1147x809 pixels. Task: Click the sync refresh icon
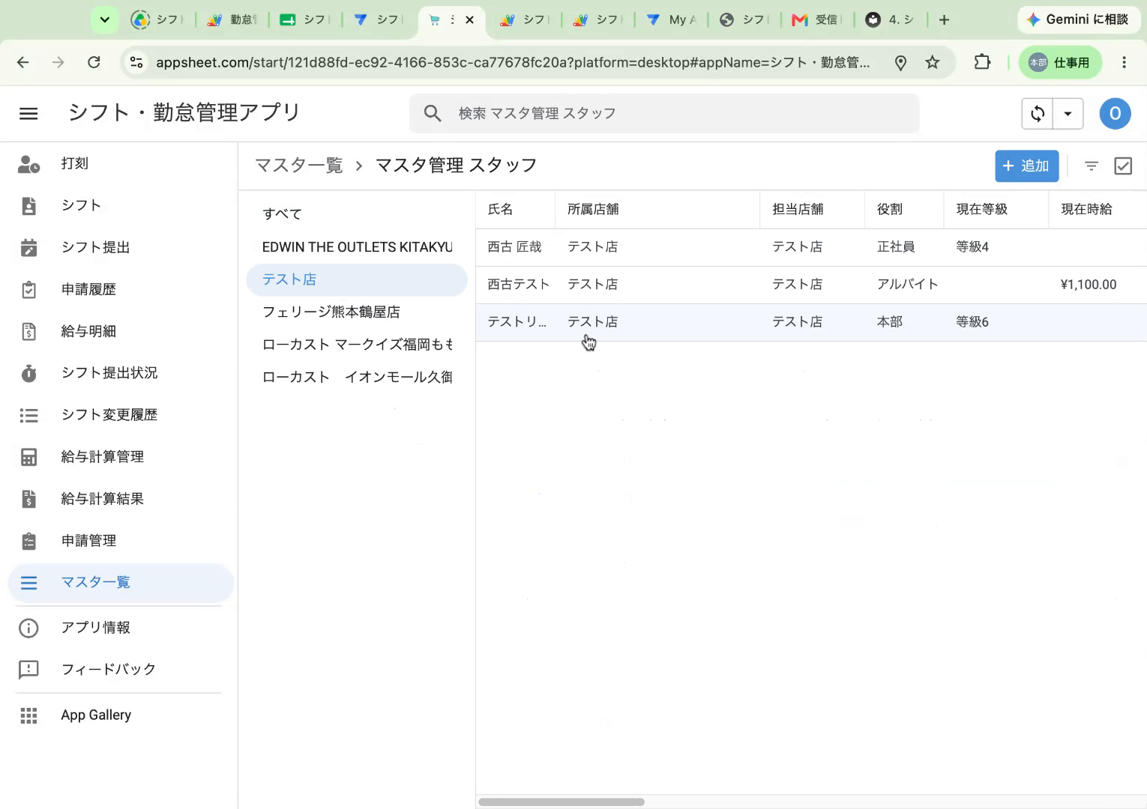(x=1038, y=114)
